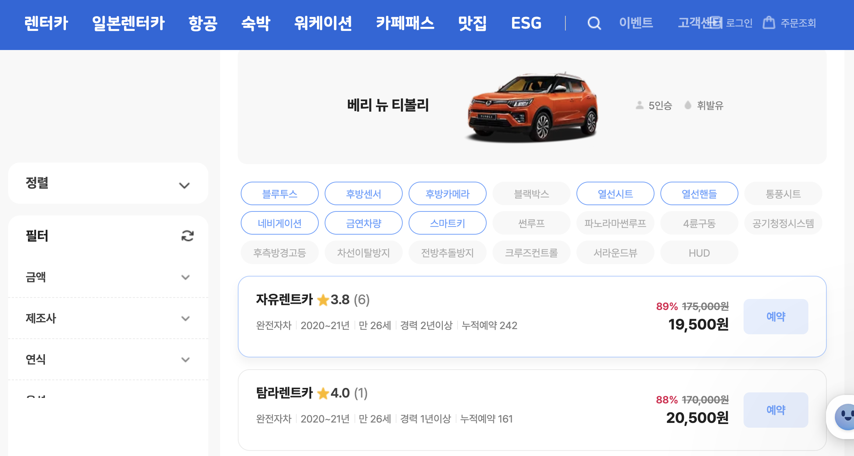Toggle off the 열선시트 filter
This screenshot has height=456, width=854.
615,194
